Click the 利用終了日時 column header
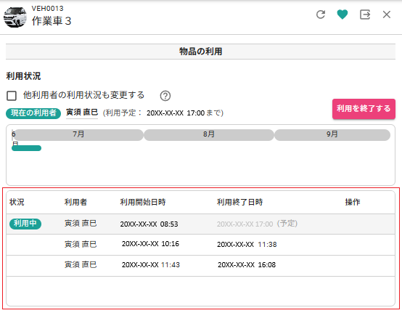The image size is (402, 313). pyautogui.click(x=239, y=202)
